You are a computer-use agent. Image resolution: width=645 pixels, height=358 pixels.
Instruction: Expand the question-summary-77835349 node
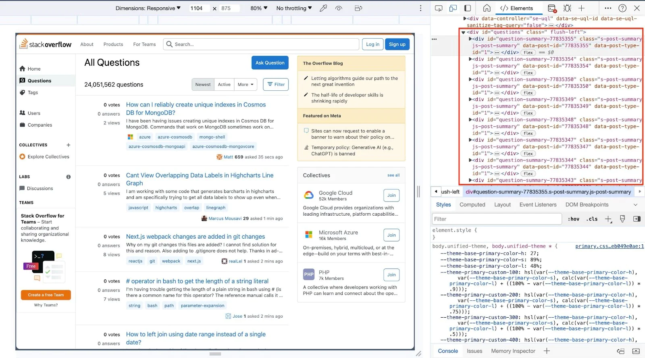pyautogui.click(x=470, y=100)
